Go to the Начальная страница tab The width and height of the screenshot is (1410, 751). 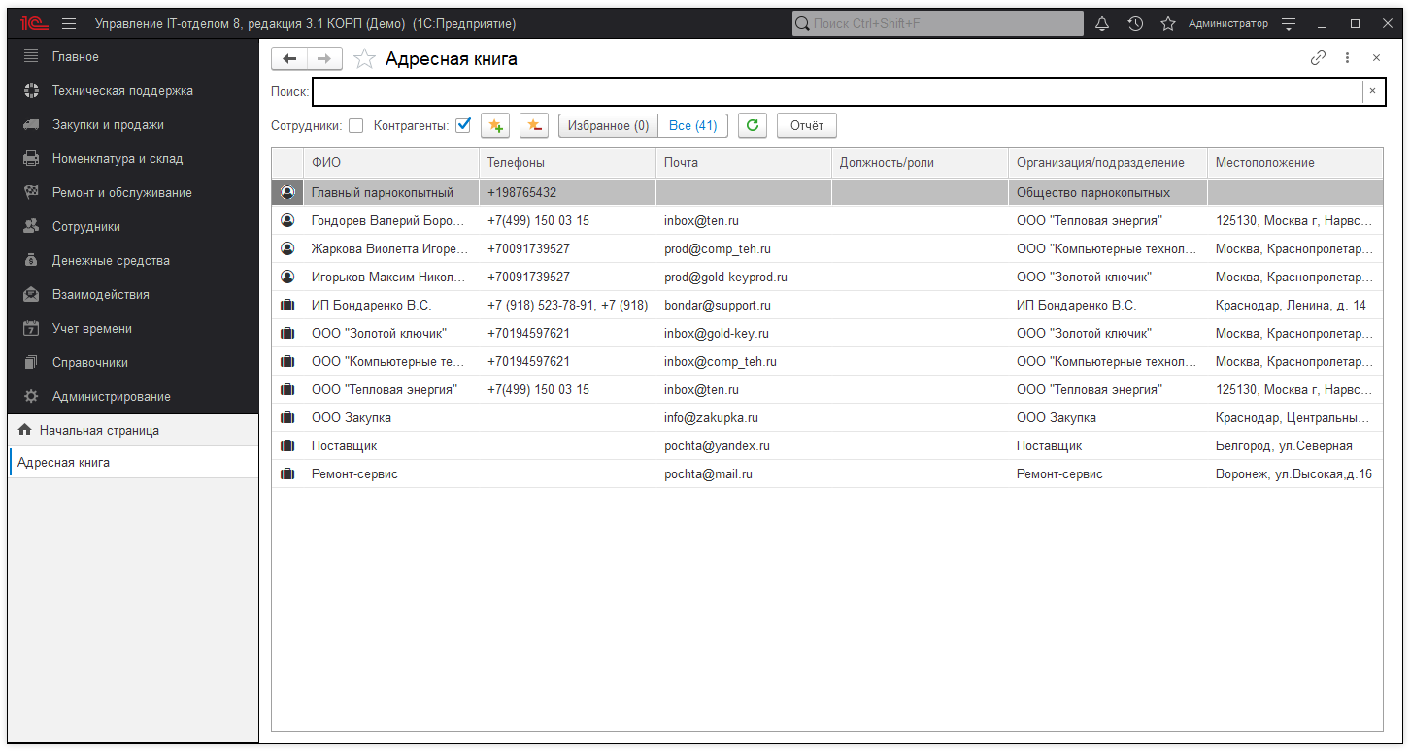point(99,430)
